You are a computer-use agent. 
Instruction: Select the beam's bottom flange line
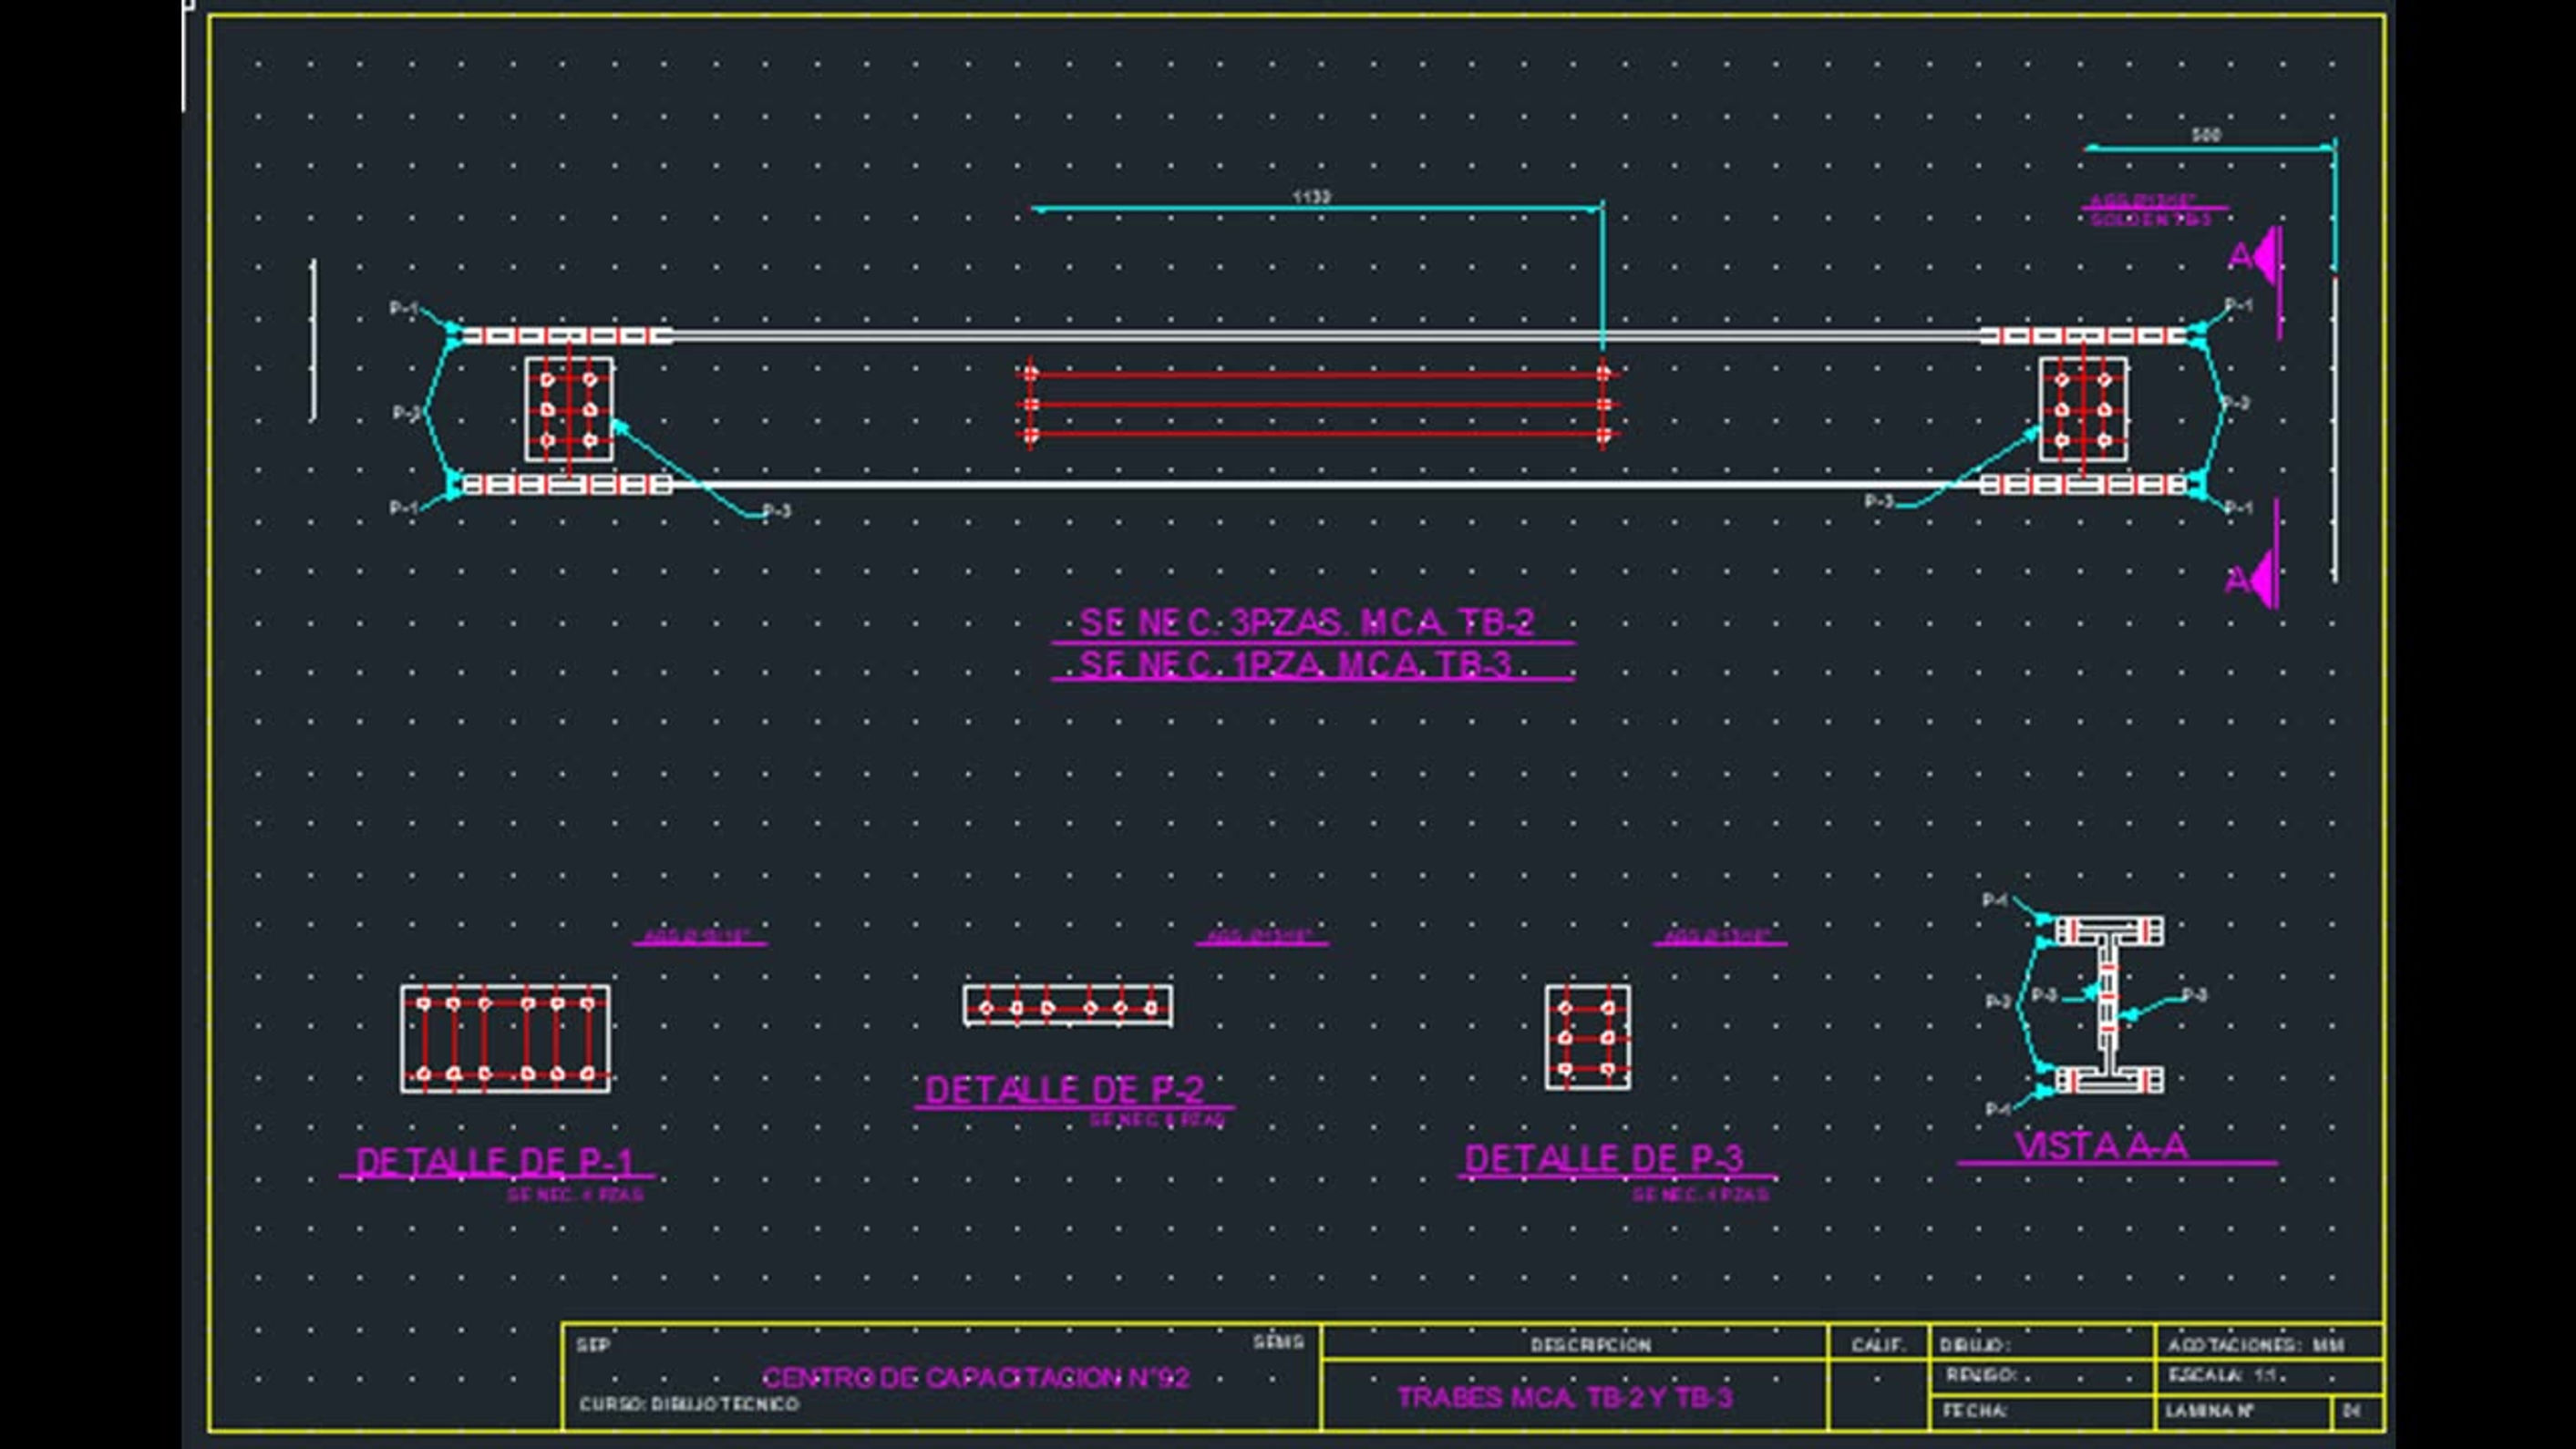click(x=1325, y=484)
